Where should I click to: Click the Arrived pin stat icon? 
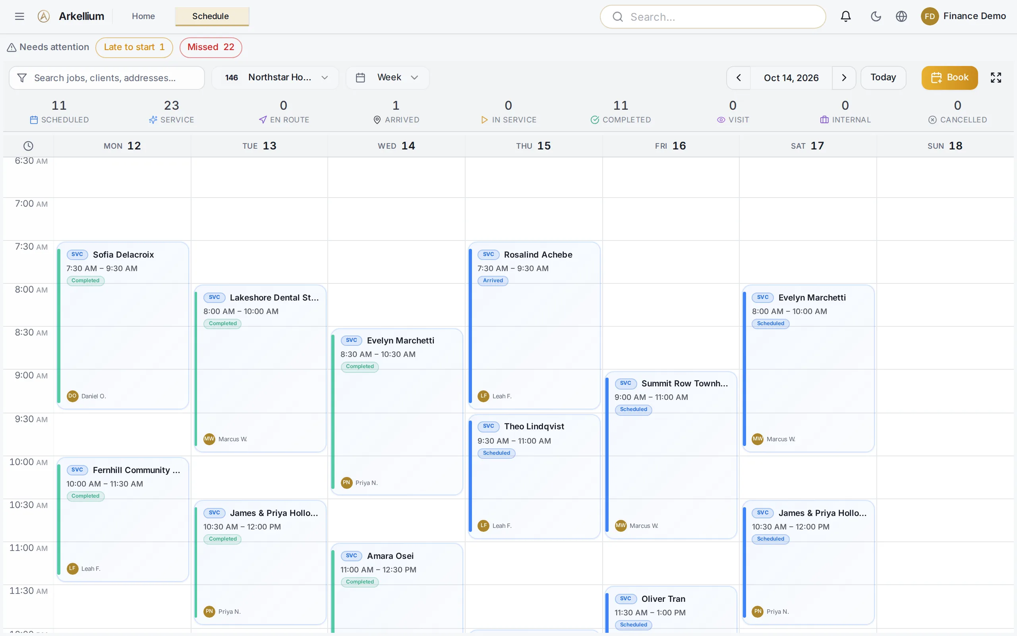pos(377,120)
